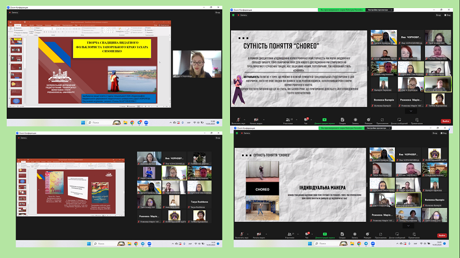Viewport: 460px width, 258px height.
Task: Open the Чат icon in top-right Zoom toolbar
Action: (x=306, y=119)
